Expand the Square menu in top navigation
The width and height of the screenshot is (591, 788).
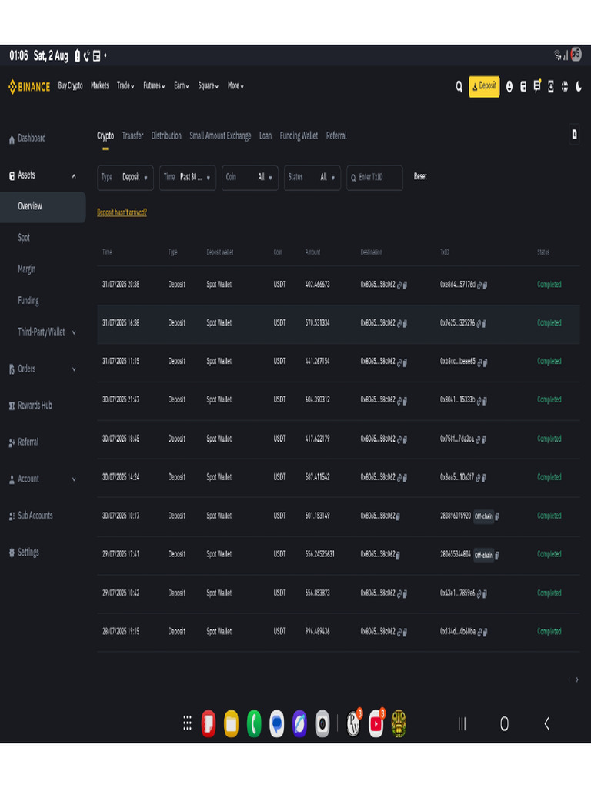[x=208, y=86]
